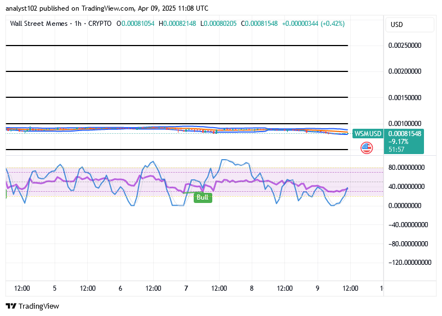Click the WSMUSD price tag label

(368, 133)
